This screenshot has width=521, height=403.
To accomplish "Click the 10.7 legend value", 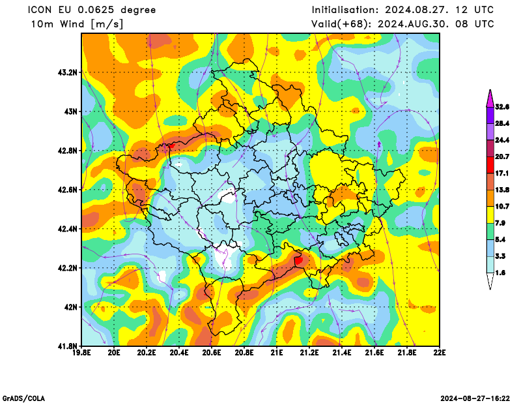I will click(x=502, y=207).
